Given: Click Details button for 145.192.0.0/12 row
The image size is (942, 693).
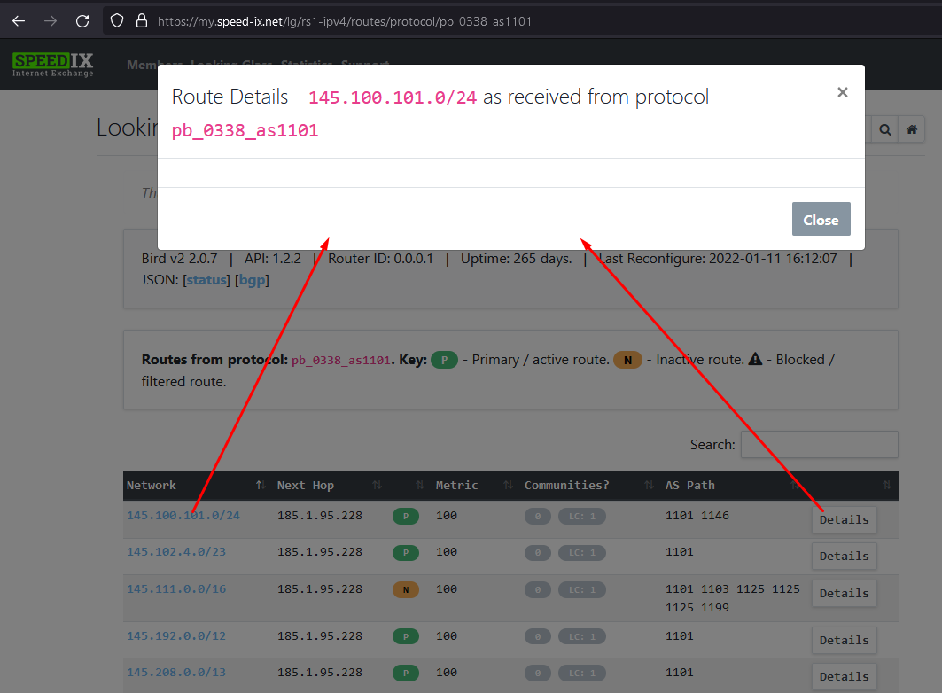Looking at the screenshot, I should [x=844, y=640].
